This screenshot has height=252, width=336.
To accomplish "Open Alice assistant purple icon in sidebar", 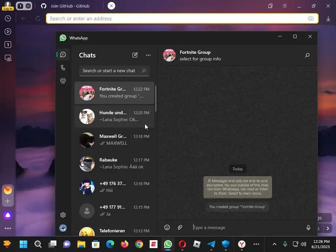I will [x=8, y=215].
